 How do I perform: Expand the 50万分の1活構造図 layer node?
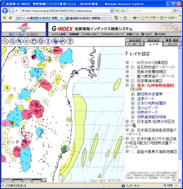127,63
